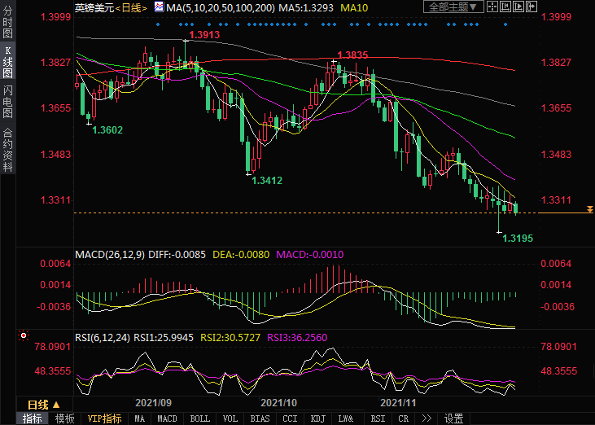Click the RSI panel gear icon
Viewport: 595px width, 425px height.
(22, 335)
